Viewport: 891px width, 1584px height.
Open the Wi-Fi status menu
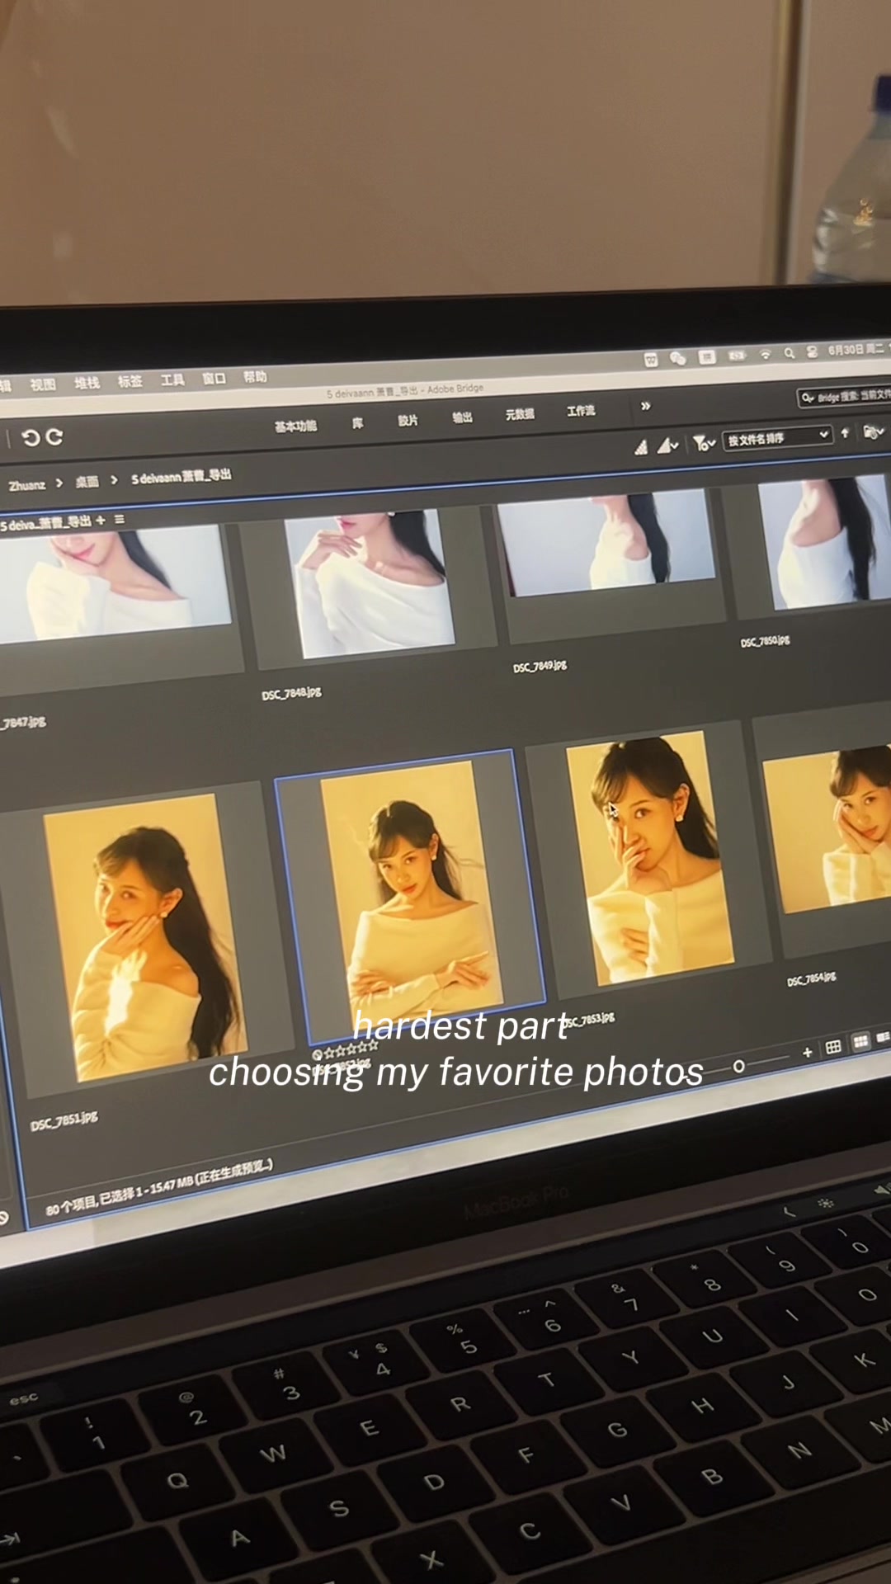[x=766, y=355]
